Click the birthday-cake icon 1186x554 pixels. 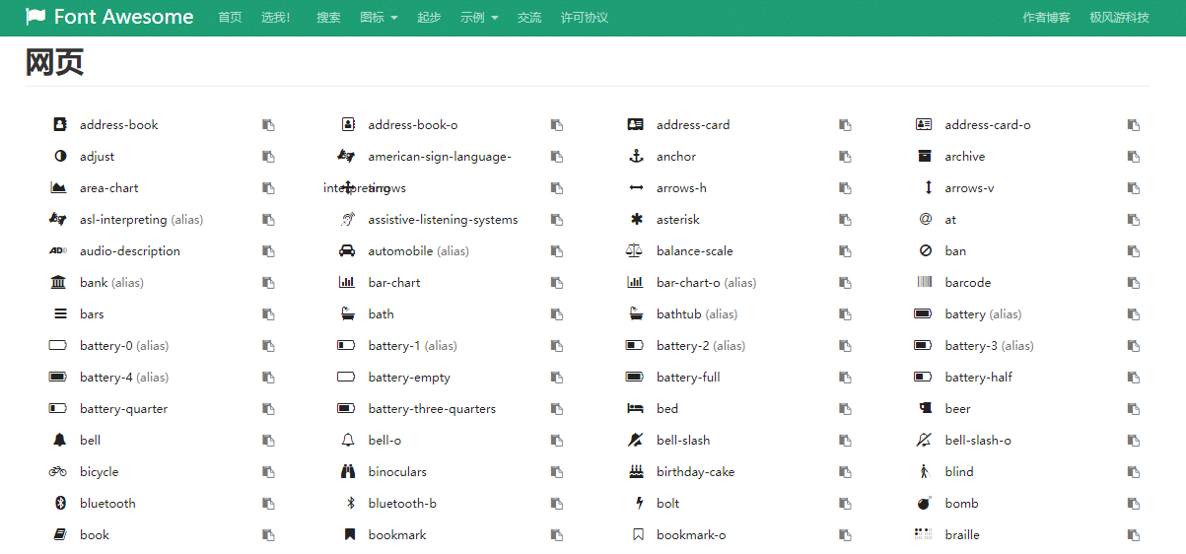pos(636,472)
